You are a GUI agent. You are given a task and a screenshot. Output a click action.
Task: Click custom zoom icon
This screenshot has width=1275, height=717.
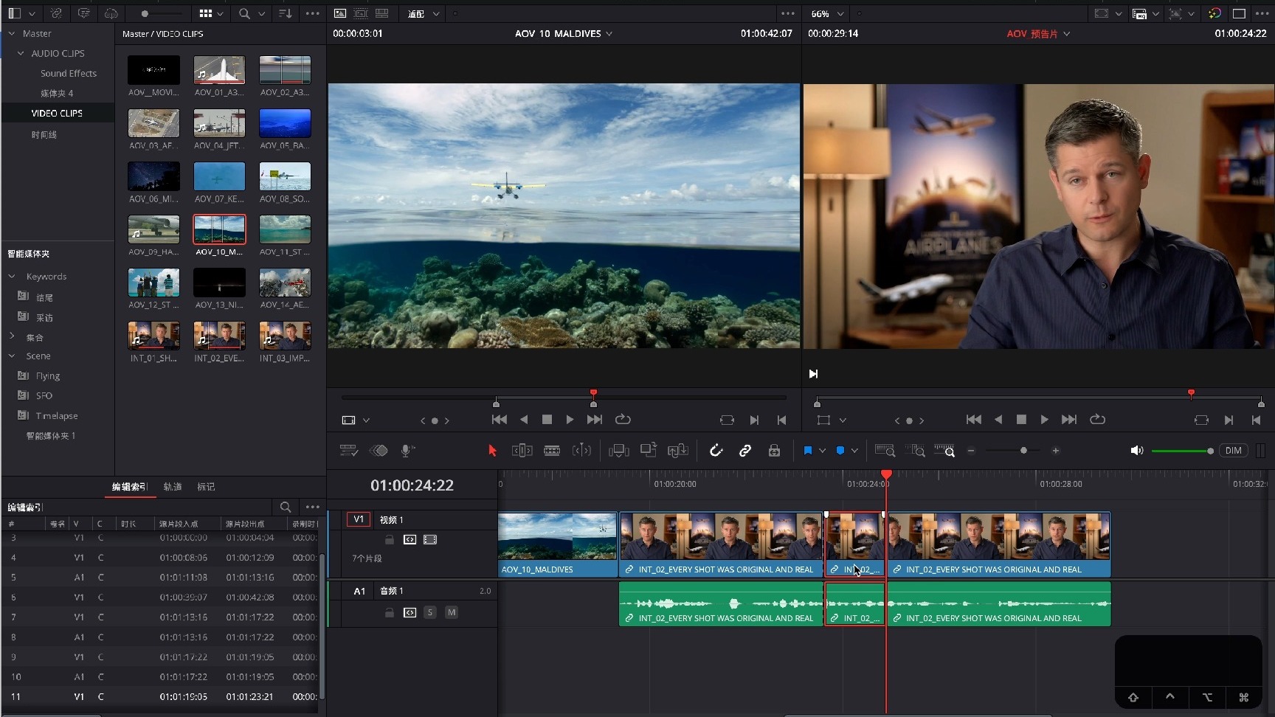pyautogui.click(x=944, y=451)
